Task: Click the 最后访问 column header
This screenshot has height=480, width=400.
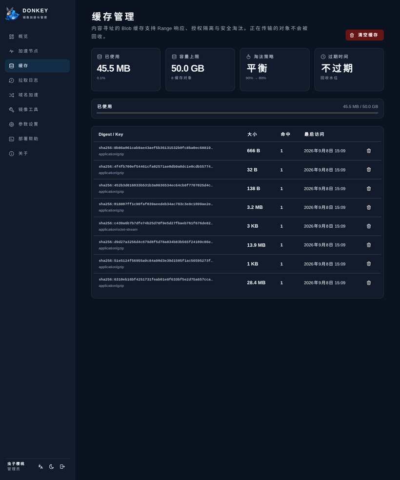Action: pyautogui.click(x=314, y=134)
